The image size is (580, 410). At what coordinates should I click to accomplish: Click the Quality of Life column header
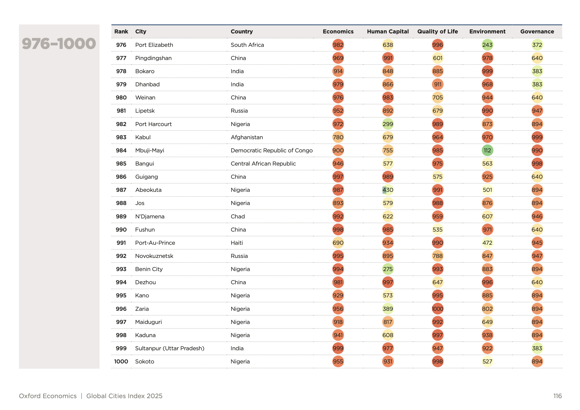438,32
